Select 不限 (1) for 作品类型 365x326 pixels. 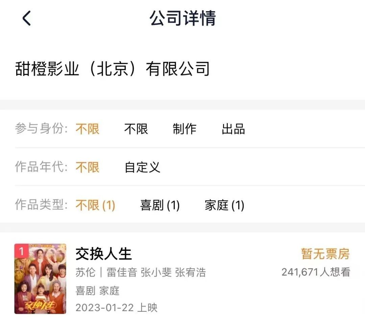pos(95,205)
